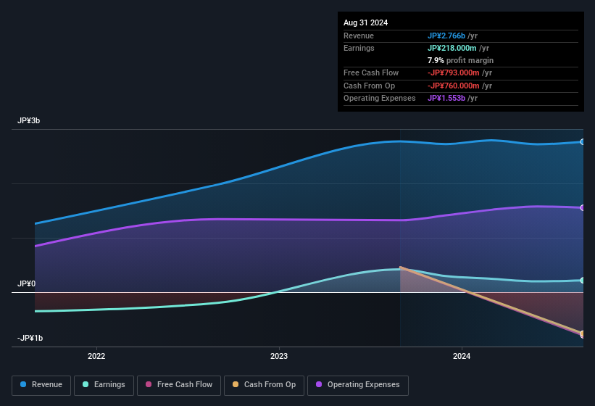
Task: Toggle the Free Cash Flow legend button
Action: point(179,385)
